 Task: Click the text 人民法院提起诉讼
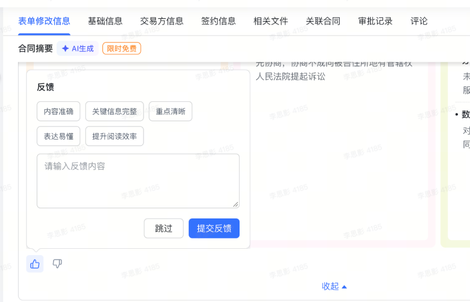point(290,77)
